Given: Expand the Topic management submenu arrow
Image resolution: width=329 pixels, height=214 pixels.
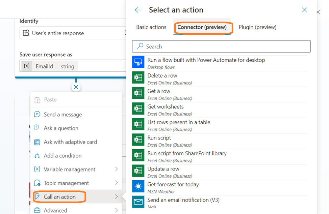Looking at the screenshot, I should coord(116,183).
